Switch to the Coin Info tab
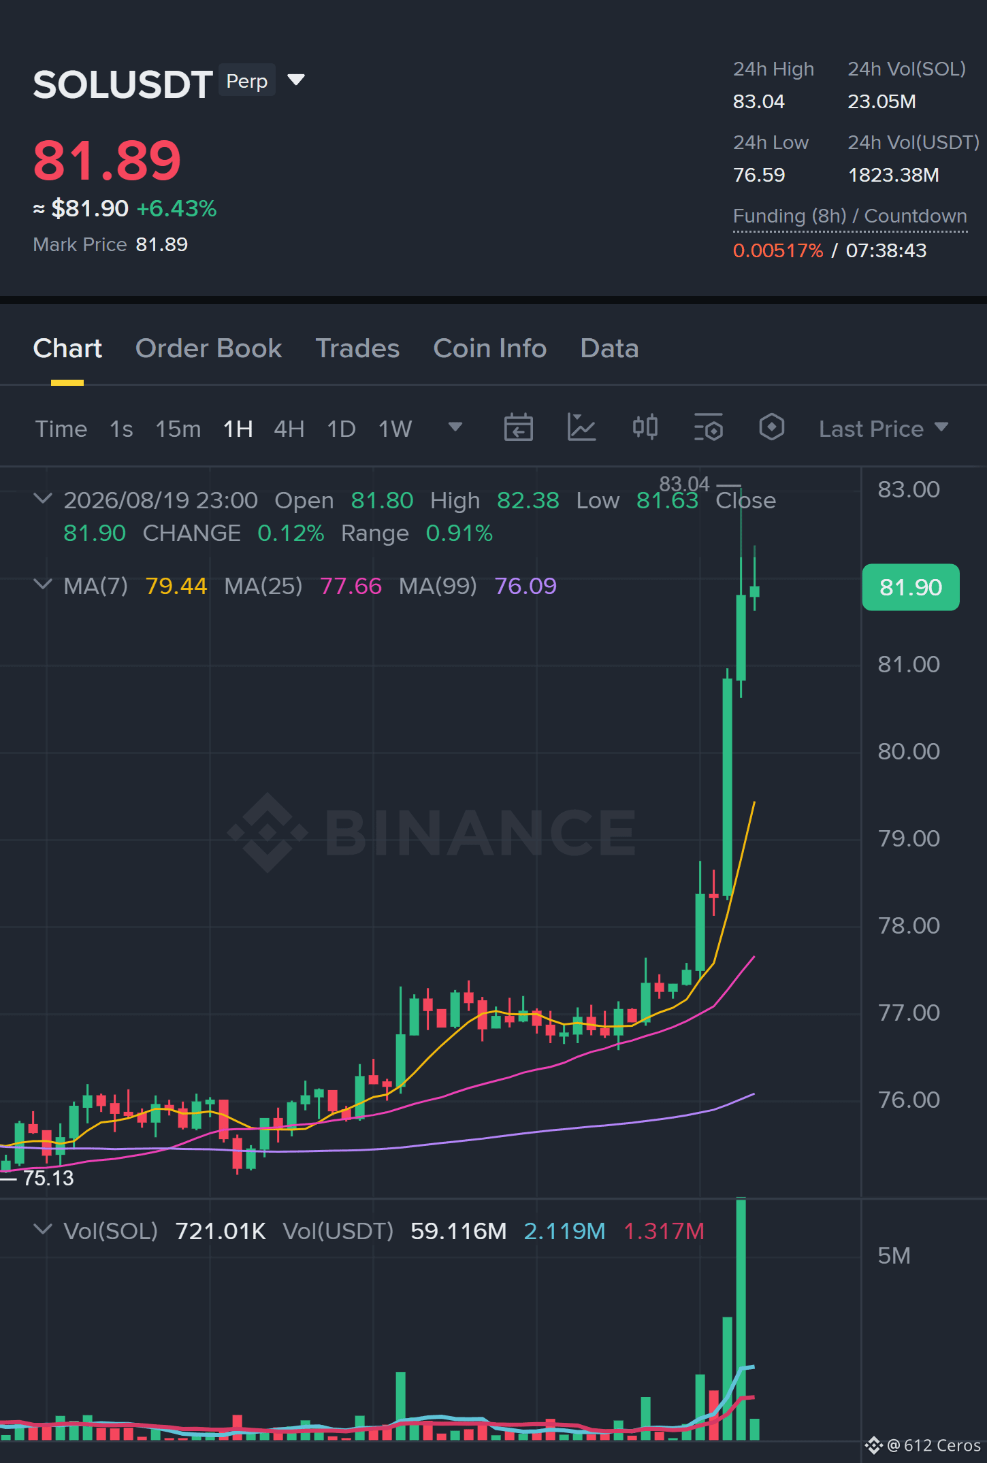 tap(490, 348)
